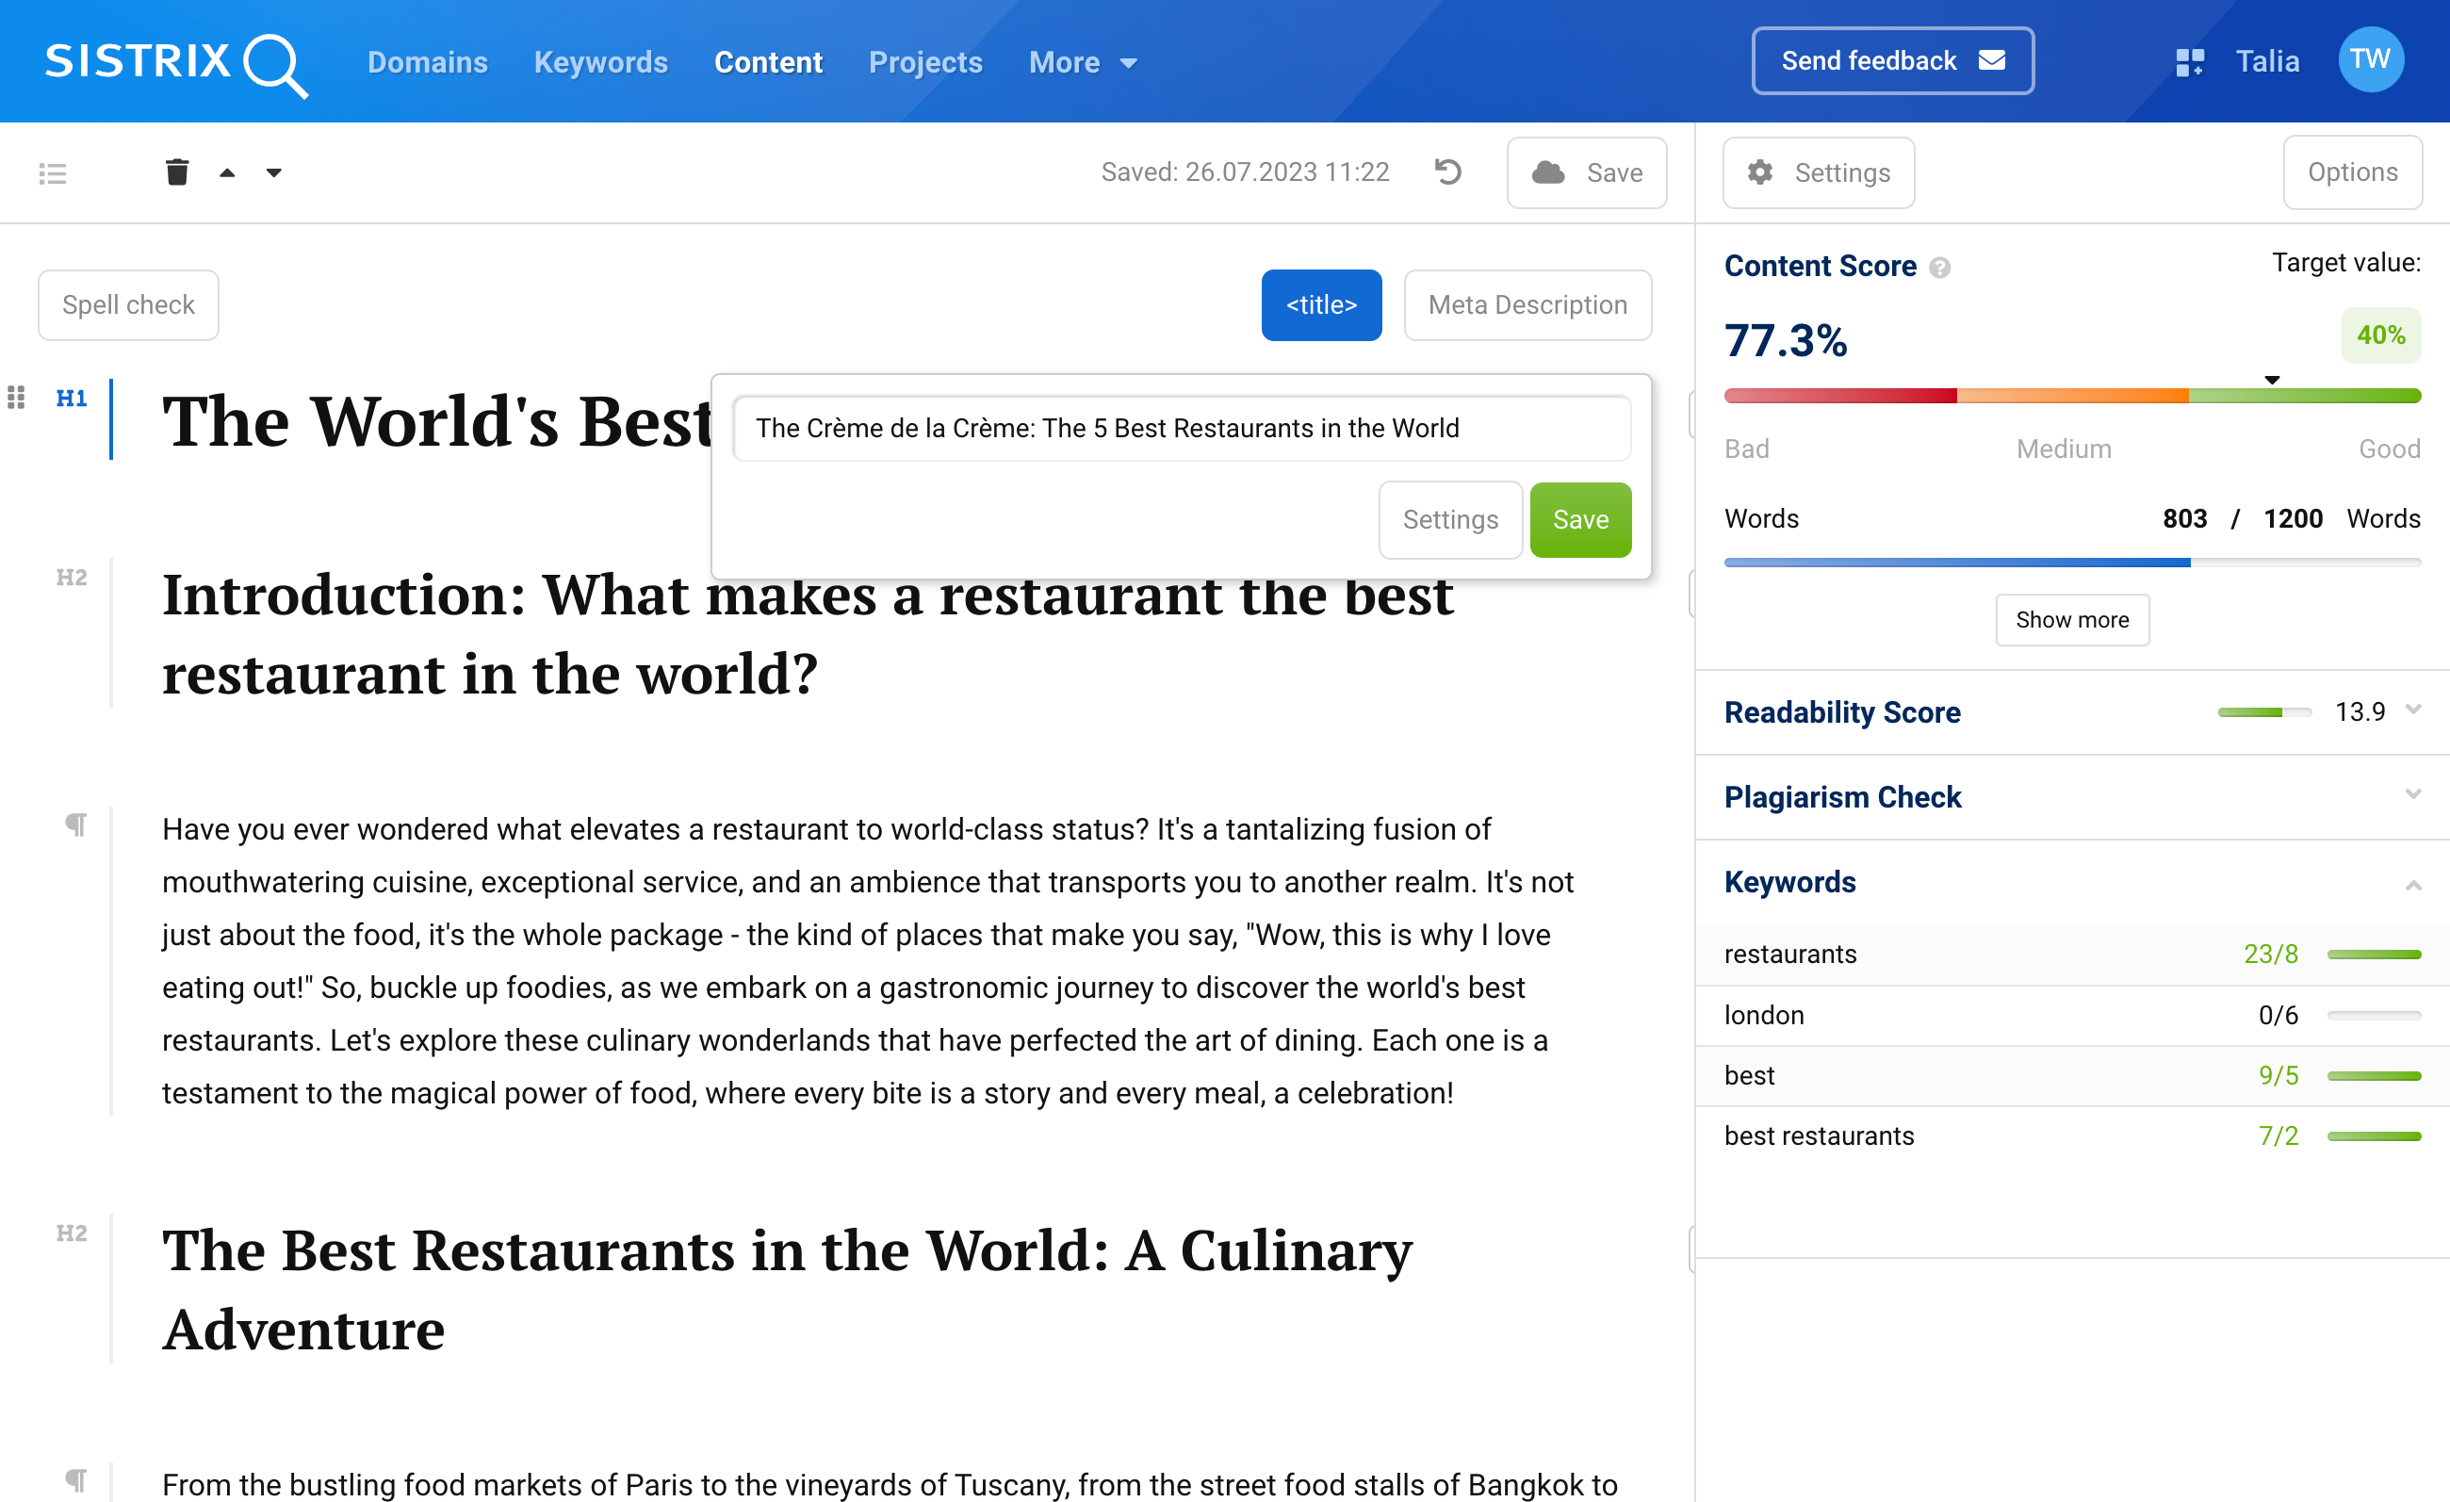Click the title tag button
This screenshot has height=1502, width=2450.
click(x=1323, y=304)
